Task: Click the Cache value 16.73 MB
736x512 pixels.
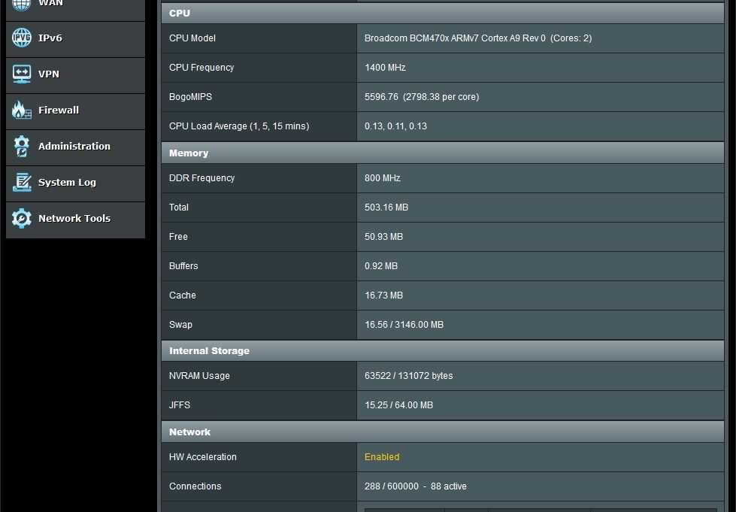Action: coord(383,295)
